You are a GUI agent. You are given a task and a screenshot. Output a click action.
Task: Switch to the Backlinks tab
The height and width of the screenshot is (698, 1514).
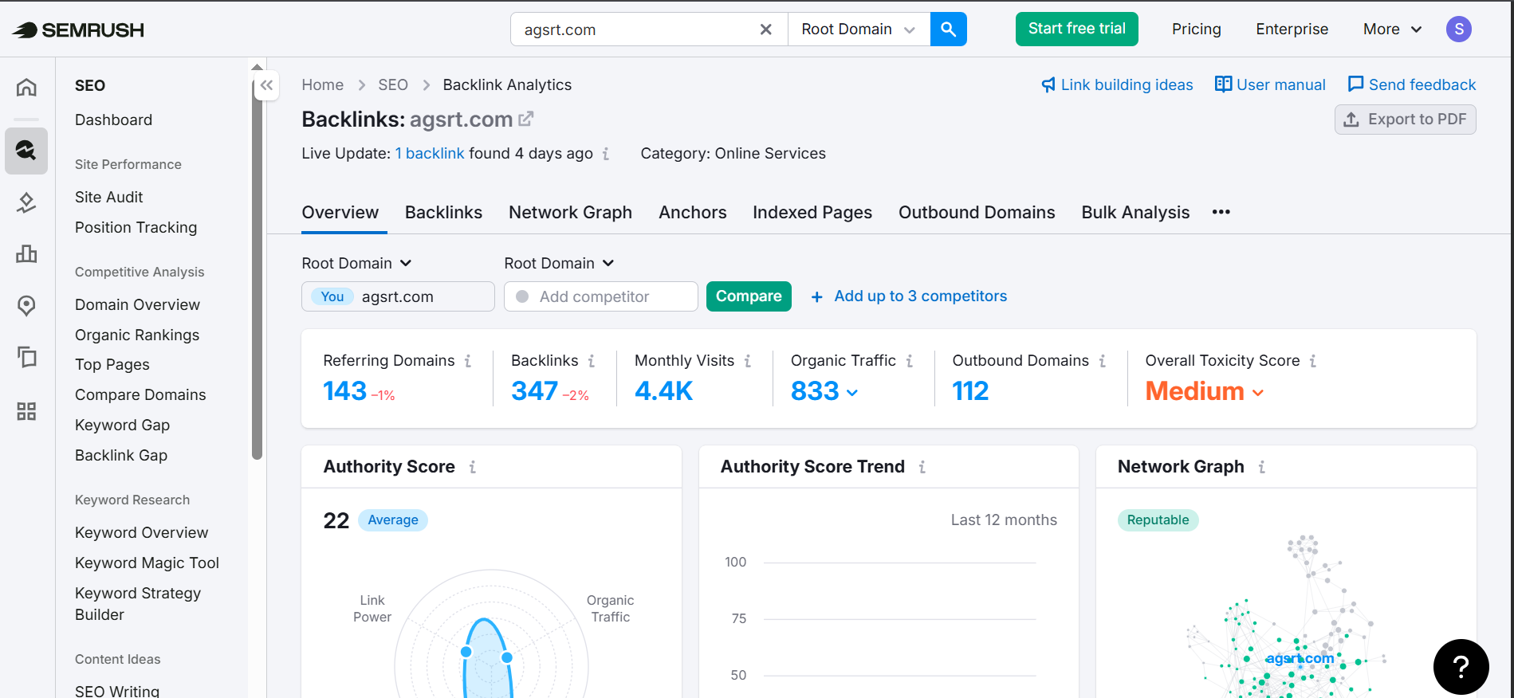click(443, 213)
